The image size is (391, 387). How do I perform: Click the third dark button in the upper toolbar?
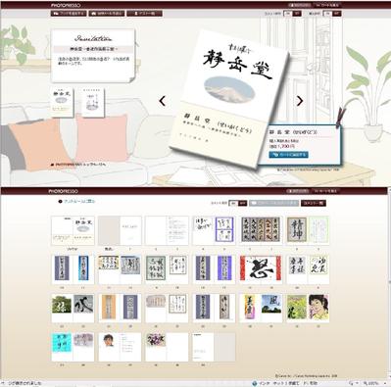coord(144,14)
